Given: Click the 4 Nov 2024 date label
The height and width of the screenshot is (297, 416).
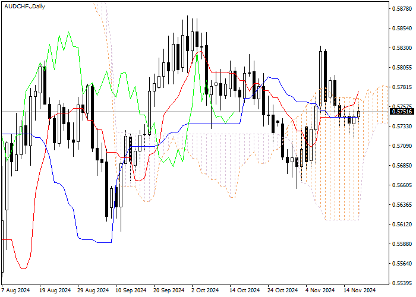Looking at the screenshot, I should (x=320, y=290).
